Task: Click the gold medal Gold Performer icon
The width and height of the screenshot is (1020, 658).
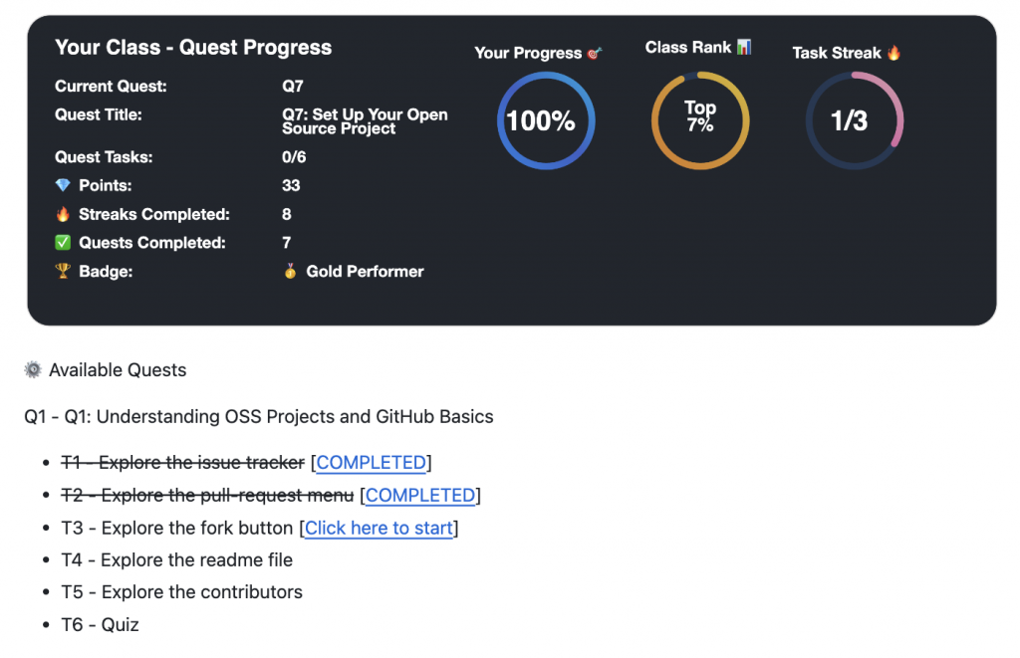Action: click(289, 271)
